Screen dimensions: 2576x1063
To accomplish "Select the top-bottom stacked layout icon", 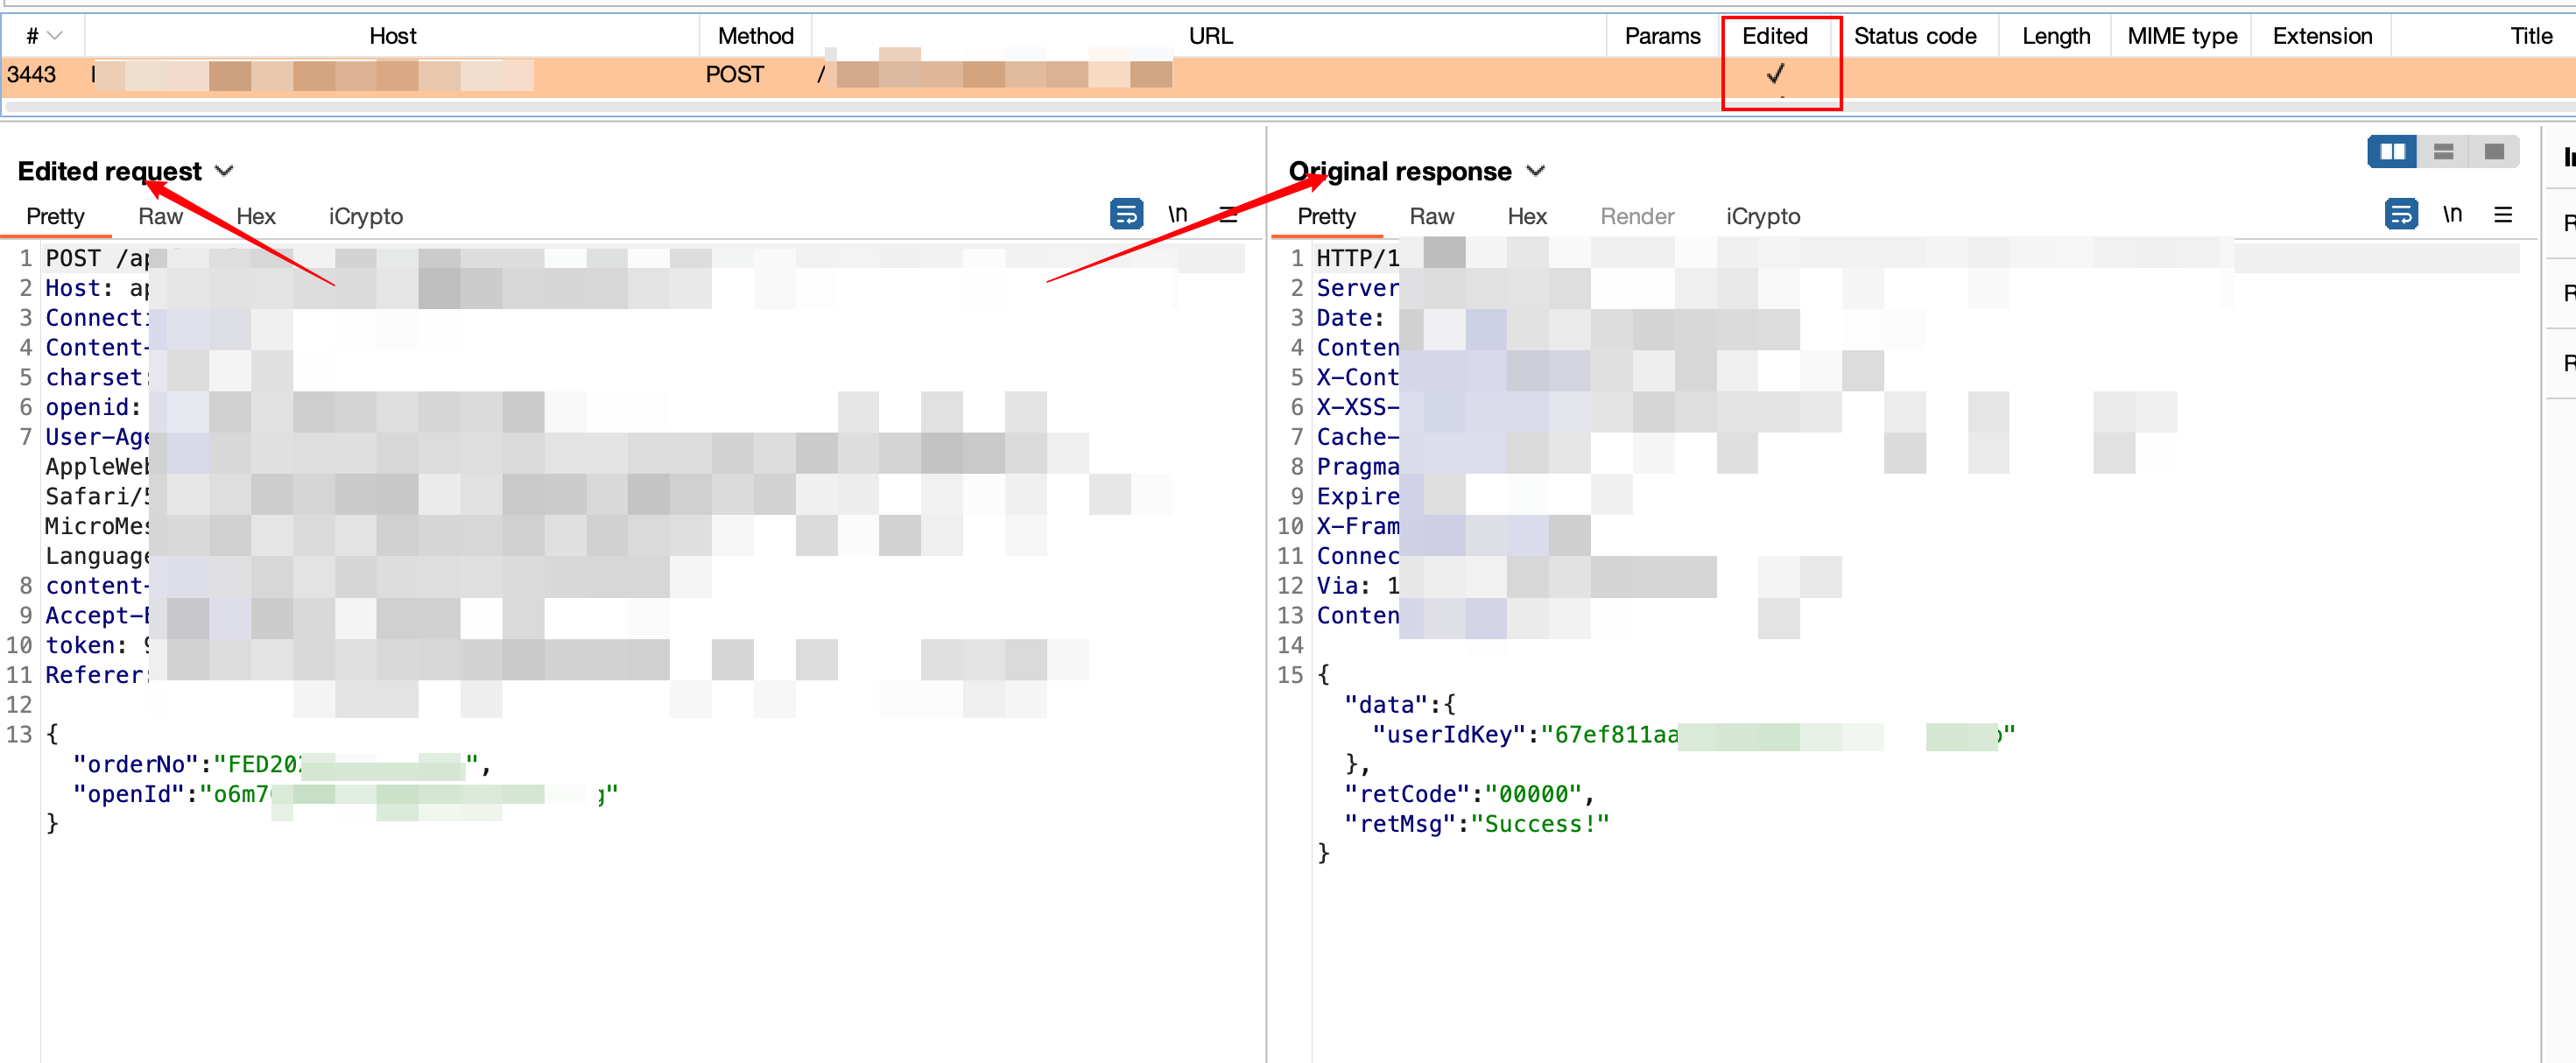I will coord(2443,152).
